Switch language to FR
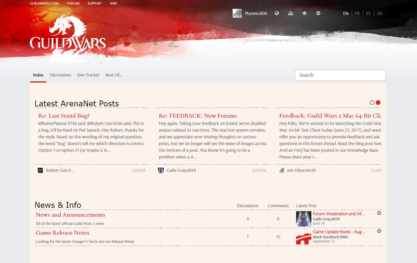The width and height of the screenshot is (417, 263). (357, 13)
